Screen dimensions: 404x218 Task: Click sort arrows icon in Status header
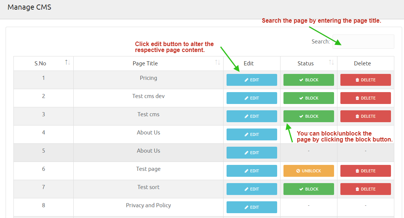tap(331, 63)
